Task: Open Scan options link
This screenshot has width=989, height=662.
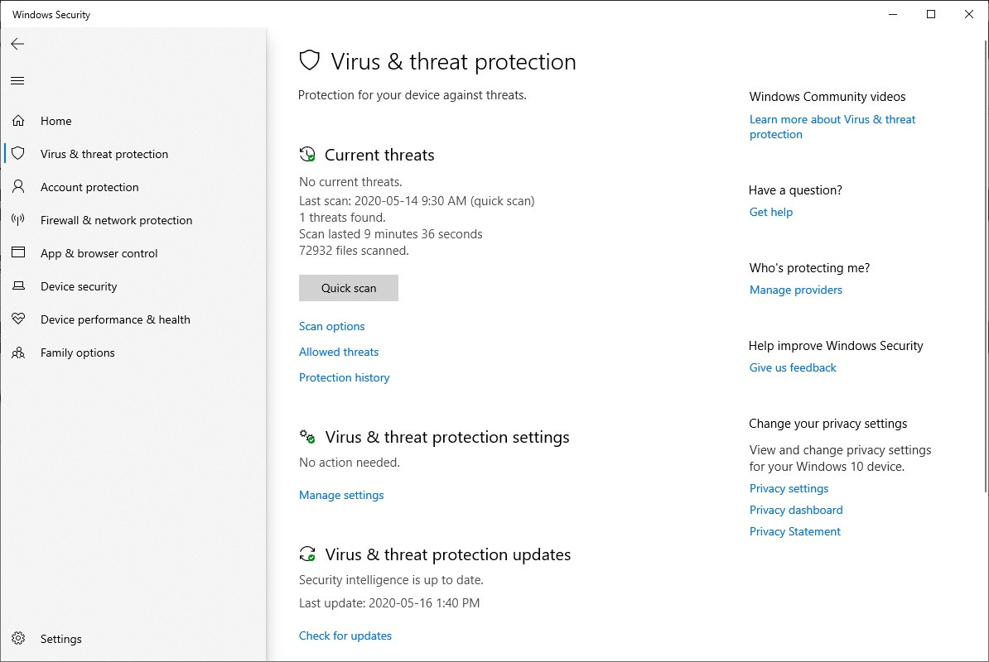Action: [332, 326]
